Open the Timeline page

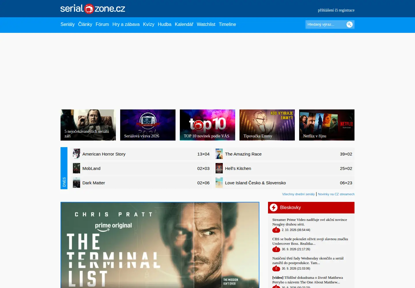(227, 24)
